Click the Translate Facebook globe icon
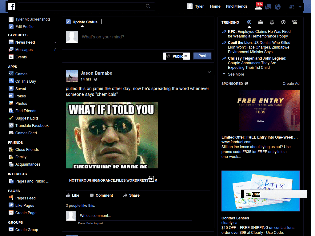Screen dimensions: 315x236 coord(11,125)
